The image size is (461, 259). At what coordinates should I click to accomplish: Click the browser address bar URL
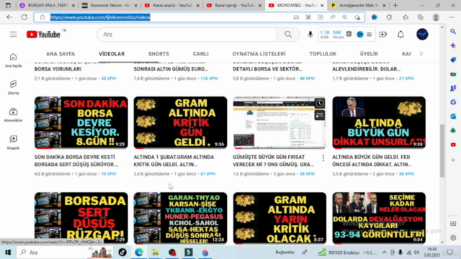click(100, 17)
